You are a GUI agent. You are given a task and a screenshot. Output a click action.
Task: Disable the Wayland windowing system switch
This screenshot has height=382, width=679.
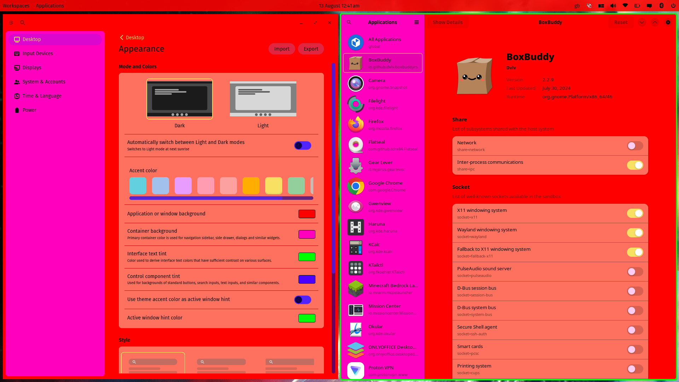pyautogui.click(x=635, y=233)
